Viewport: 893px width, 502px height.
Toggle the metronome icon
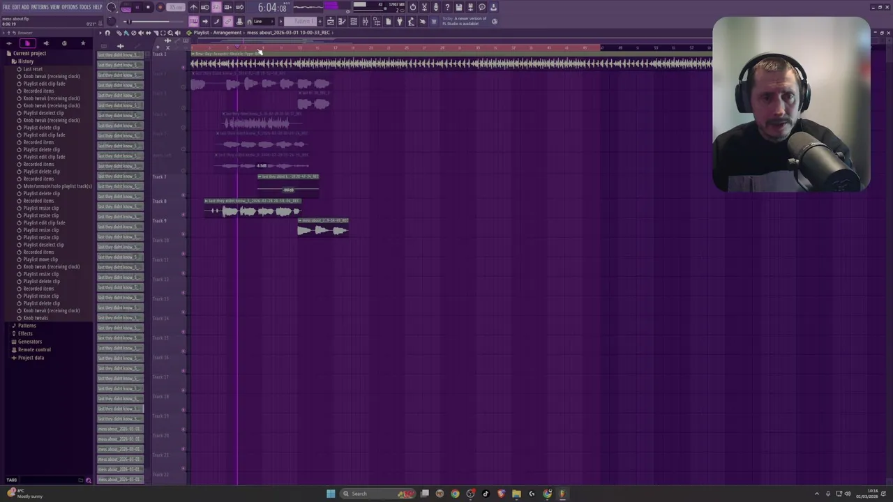(193, 7)
